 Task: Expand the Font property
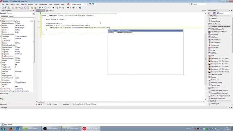[x=1, y=63]
